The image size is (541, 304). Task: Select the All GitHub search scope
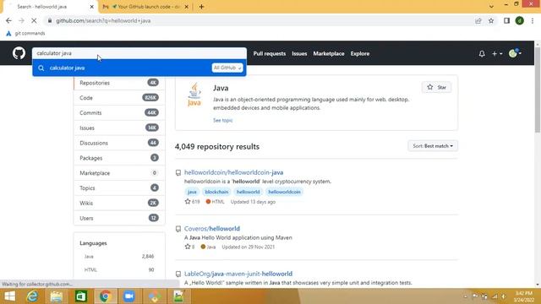(227, 68)
